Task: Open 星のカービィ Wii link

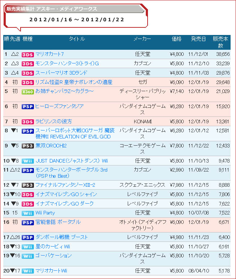Action: click(53, 247)
